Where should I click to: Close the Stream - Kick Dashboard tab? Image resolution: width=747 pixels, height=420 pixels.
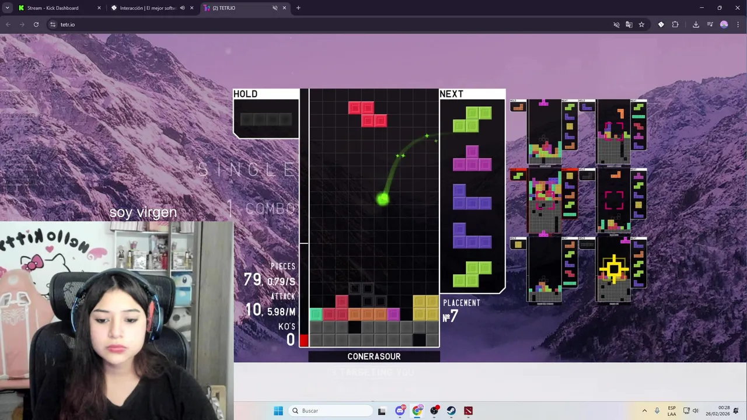[x=99, y=8]
